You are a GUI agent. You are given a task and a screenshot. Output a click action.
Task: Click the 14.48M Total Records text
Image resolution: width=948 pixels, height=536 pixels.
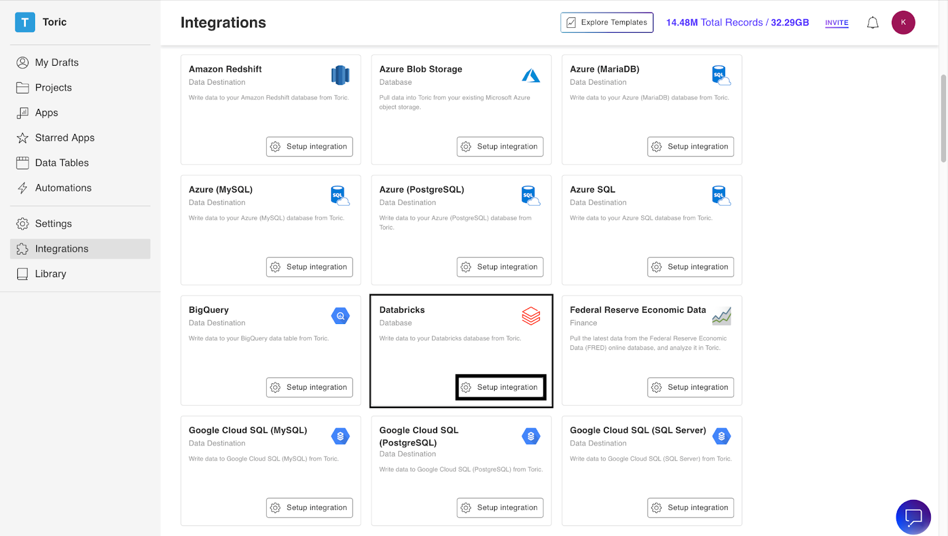coord(715,23)
